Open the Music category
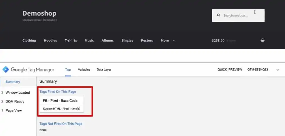 pos(89,40)
